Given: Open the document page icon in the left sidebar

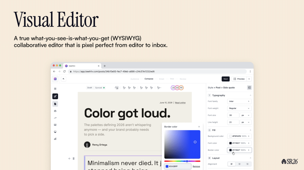Looking at the screenshot, I should (x=55, y=104).
